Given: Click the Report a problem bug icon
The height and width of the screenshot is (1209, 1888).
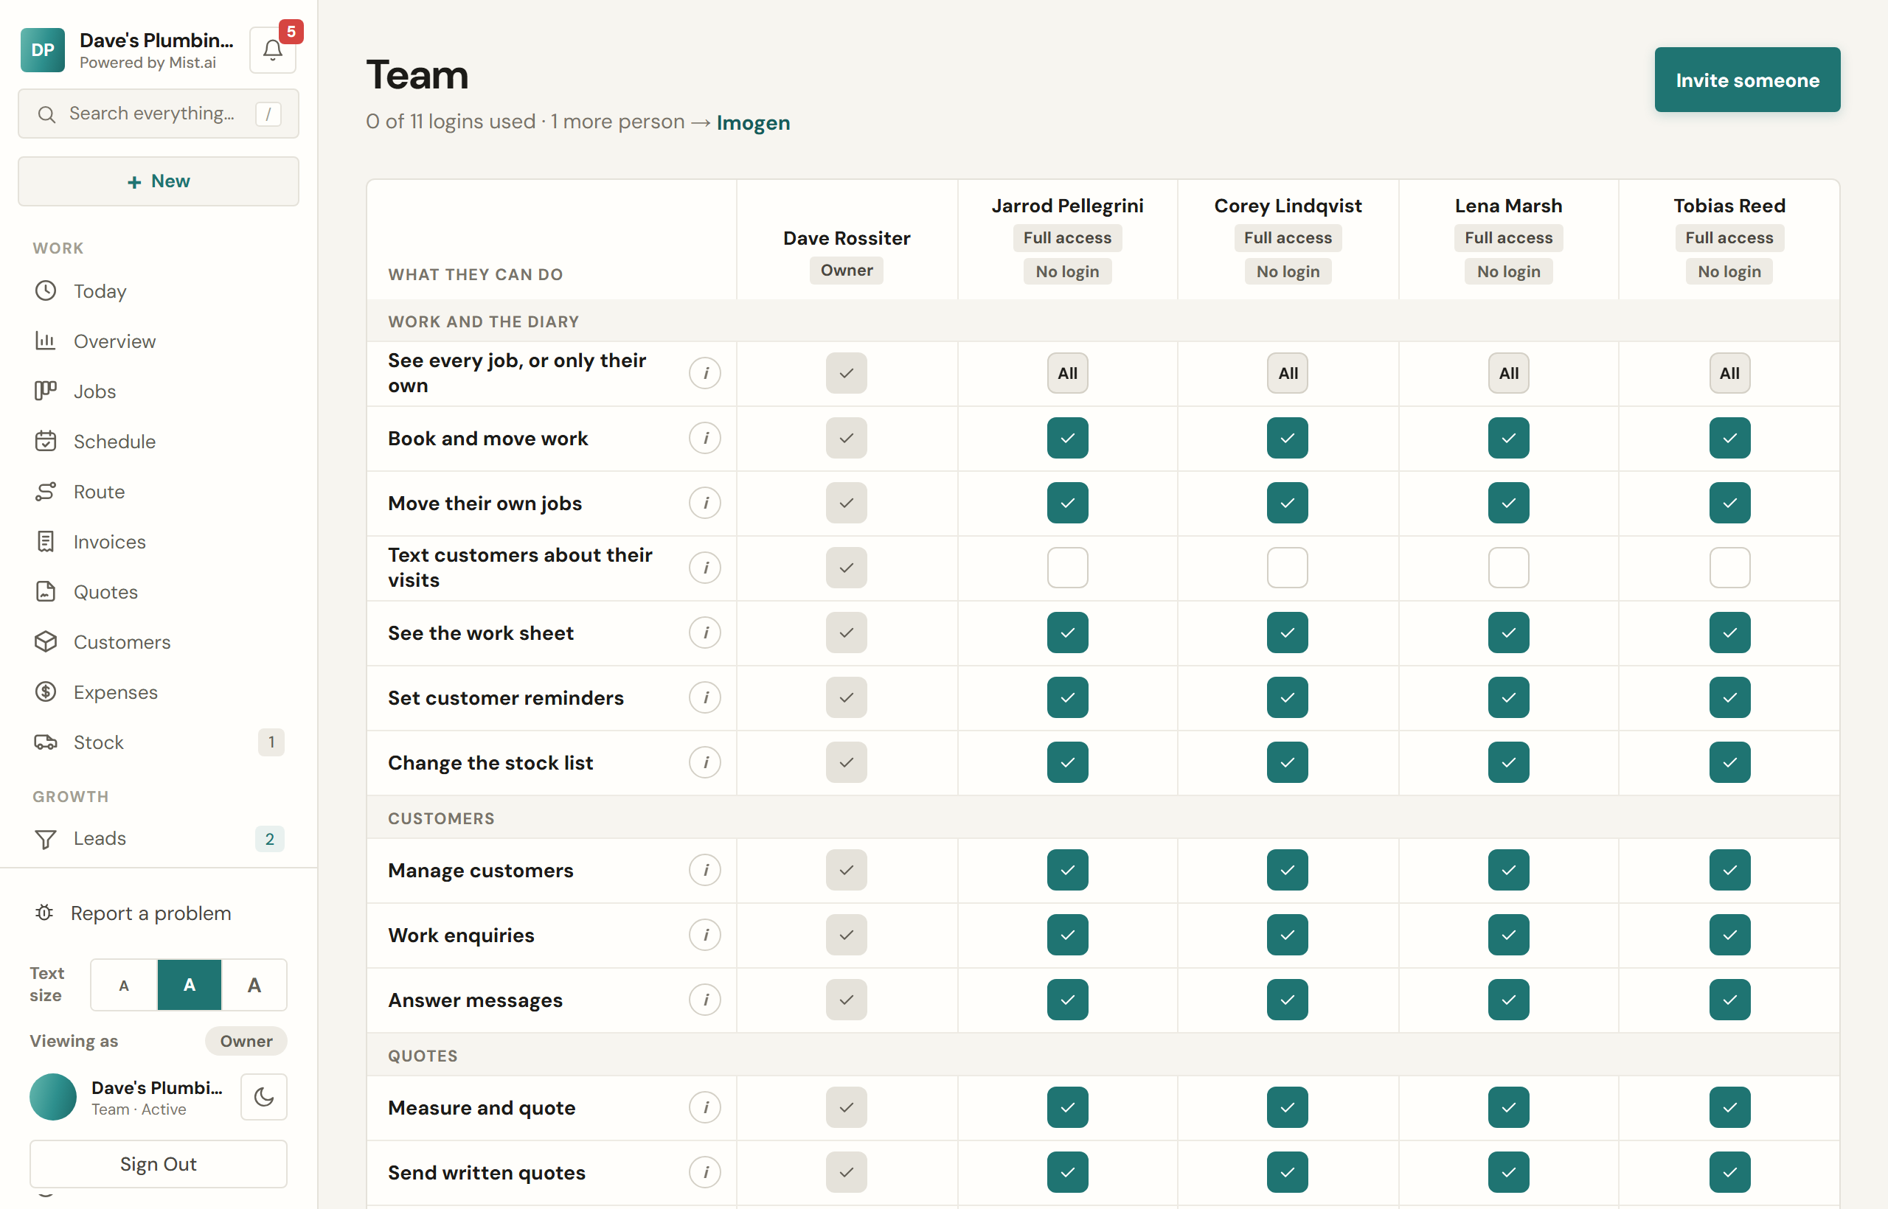Looking at the screenshot, I should pyautogui.click(x=45, y=913).
